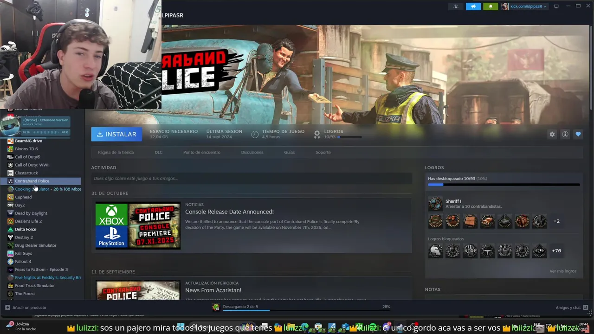Click the blue announcements megaphone button
594x334 pixels.
(473, 6)
